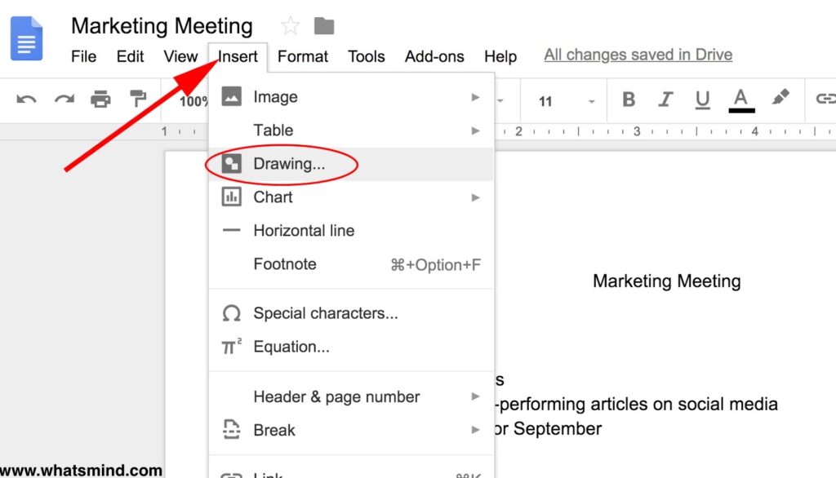836x478 pixels.
Task: Choose Footnote menu entry
Action: 351,263
